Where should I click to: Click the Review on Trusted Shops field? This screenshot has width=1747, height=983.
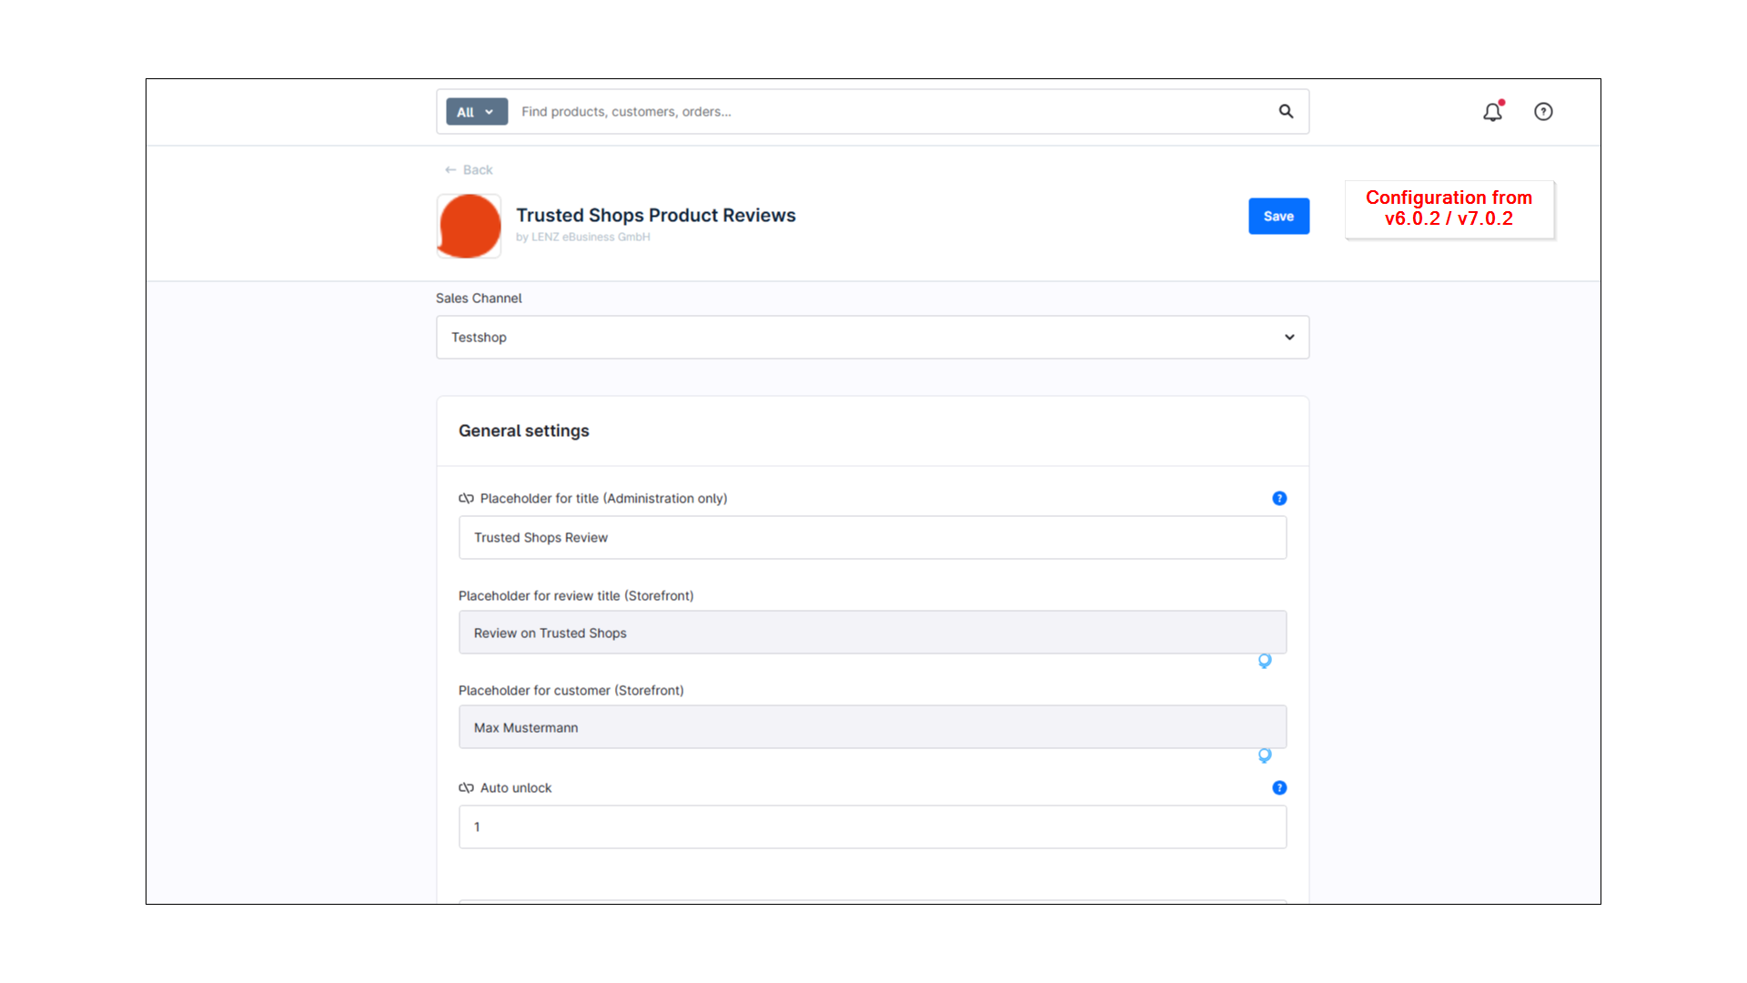(873, 633)
